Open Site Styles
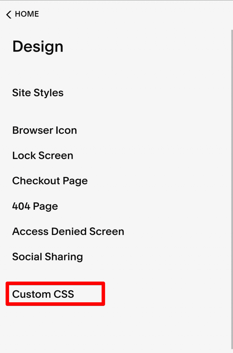This screenshot has height=353, width=233. pos(38,93)
